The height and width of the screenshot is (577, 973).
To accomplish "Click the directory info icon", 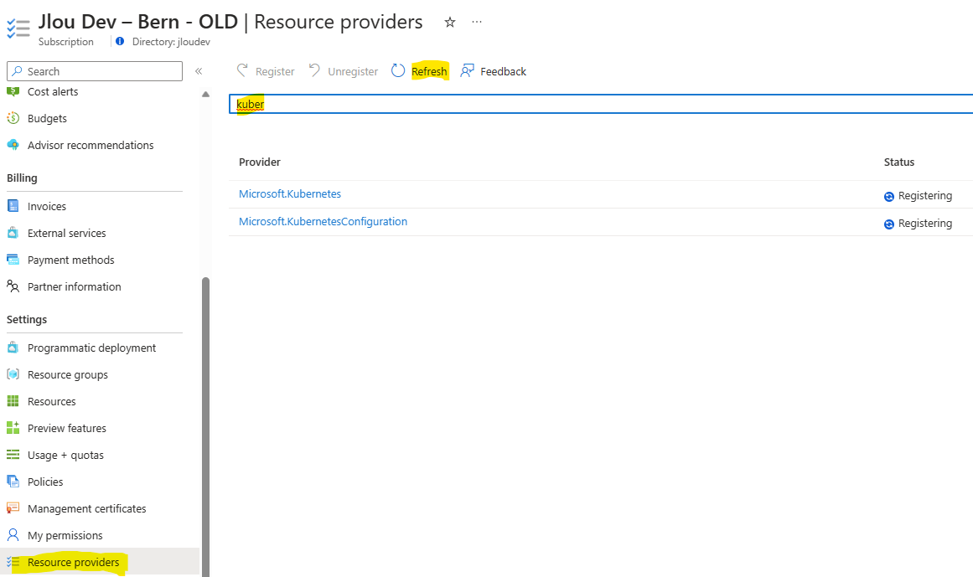I will point(120,41).
